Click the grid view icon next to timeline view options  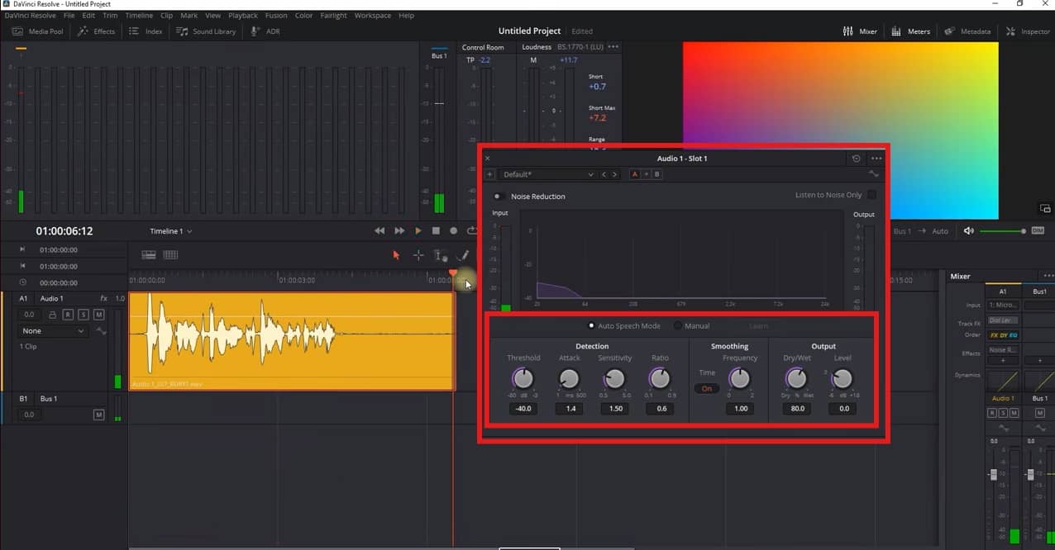(170, 255)
